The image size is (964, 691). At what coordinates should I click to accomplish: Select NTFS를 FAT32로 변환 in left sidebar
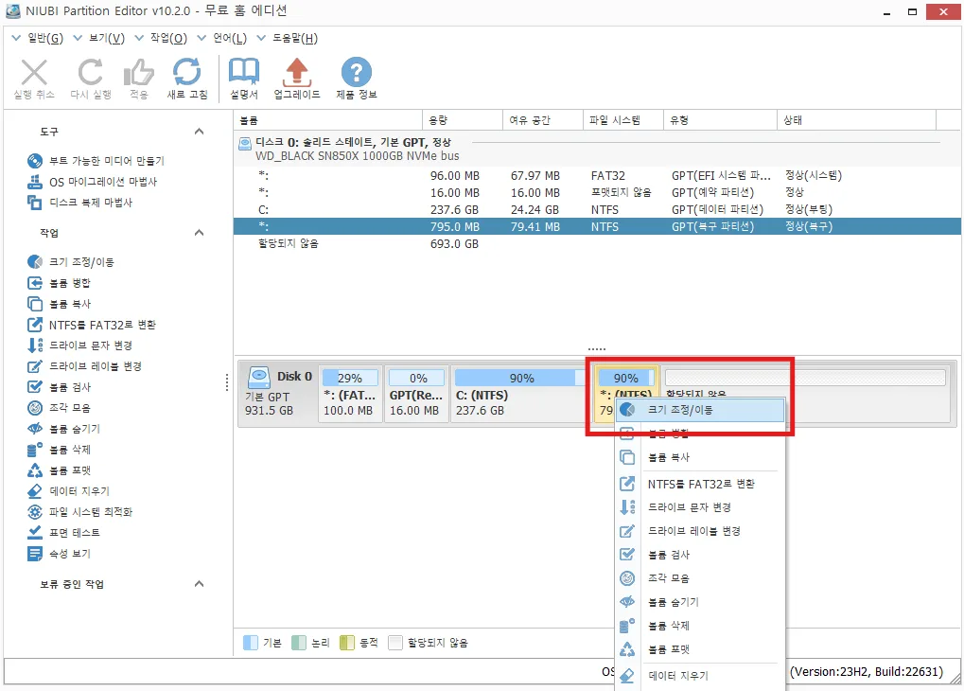pos(92,325)
